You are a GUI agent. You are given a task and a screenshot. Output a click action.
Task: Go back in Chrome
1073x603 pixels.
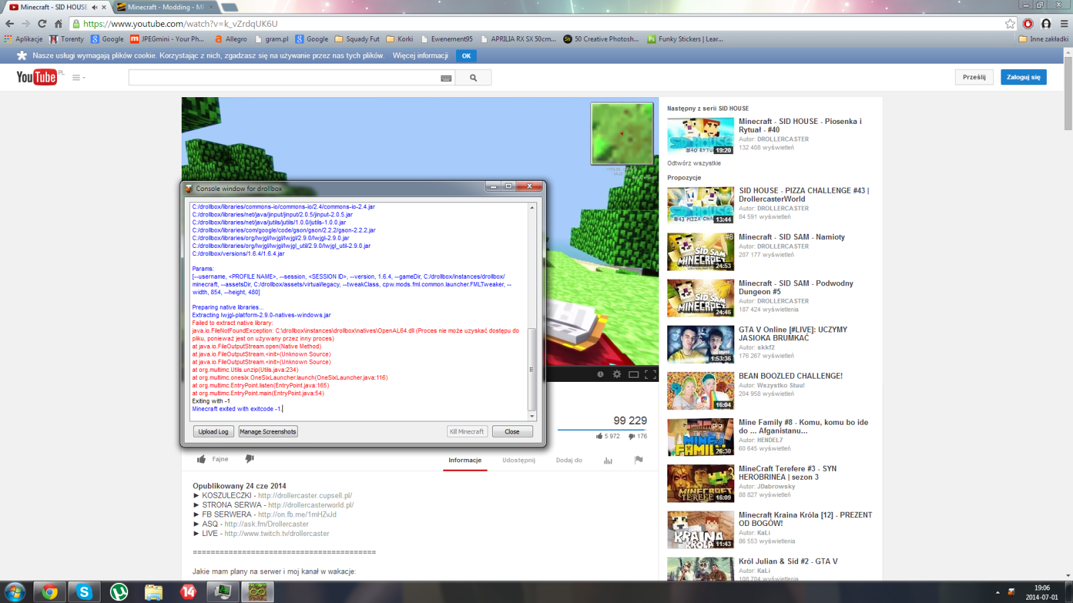point(9,23)
